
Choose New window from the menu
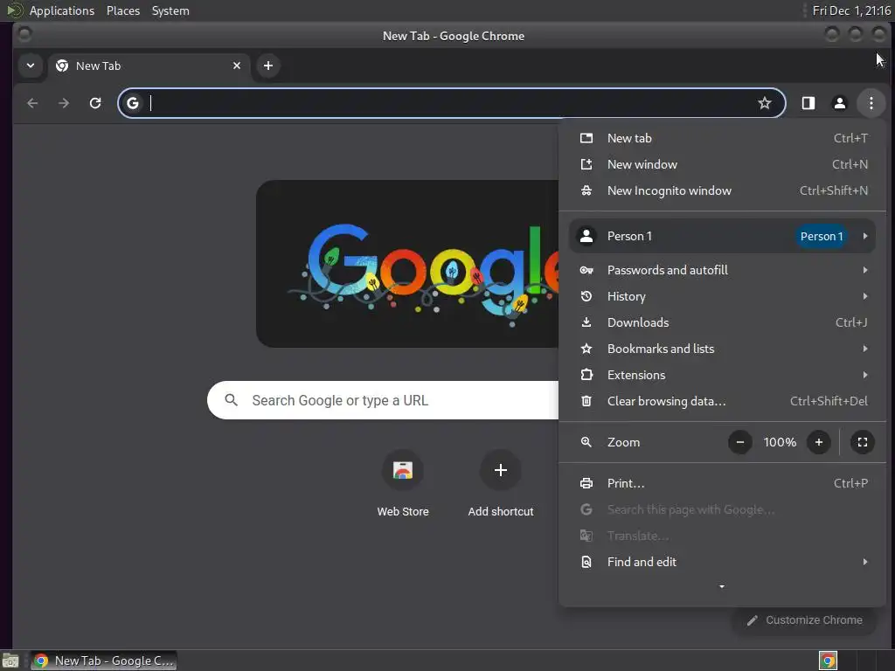(722, 164)
